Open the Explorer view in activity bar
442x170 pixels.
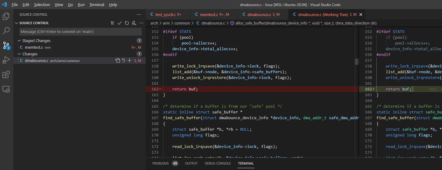[x=6, y=16]
